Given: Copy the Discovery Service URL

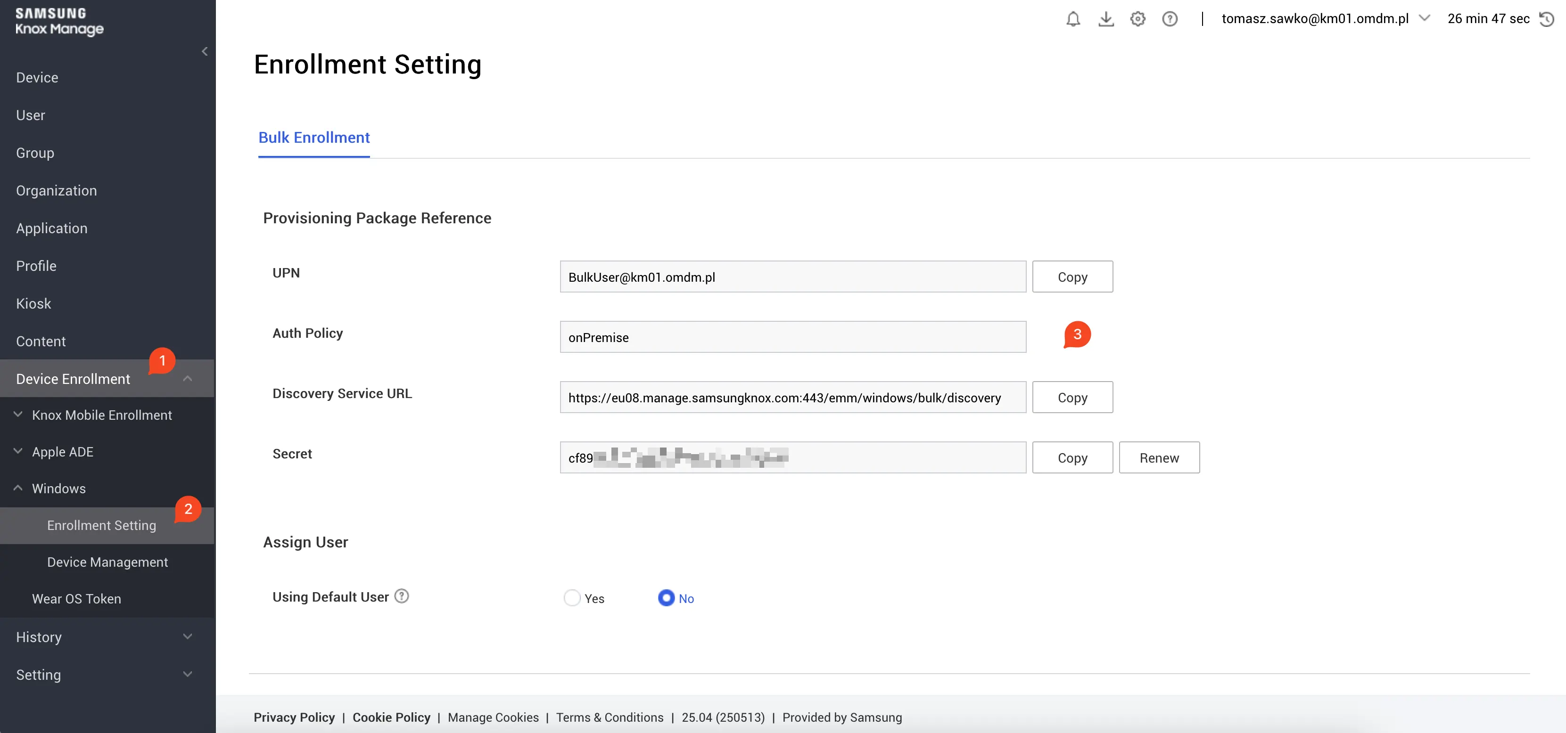Looking at the screenshot, I should coord(1072,398).
